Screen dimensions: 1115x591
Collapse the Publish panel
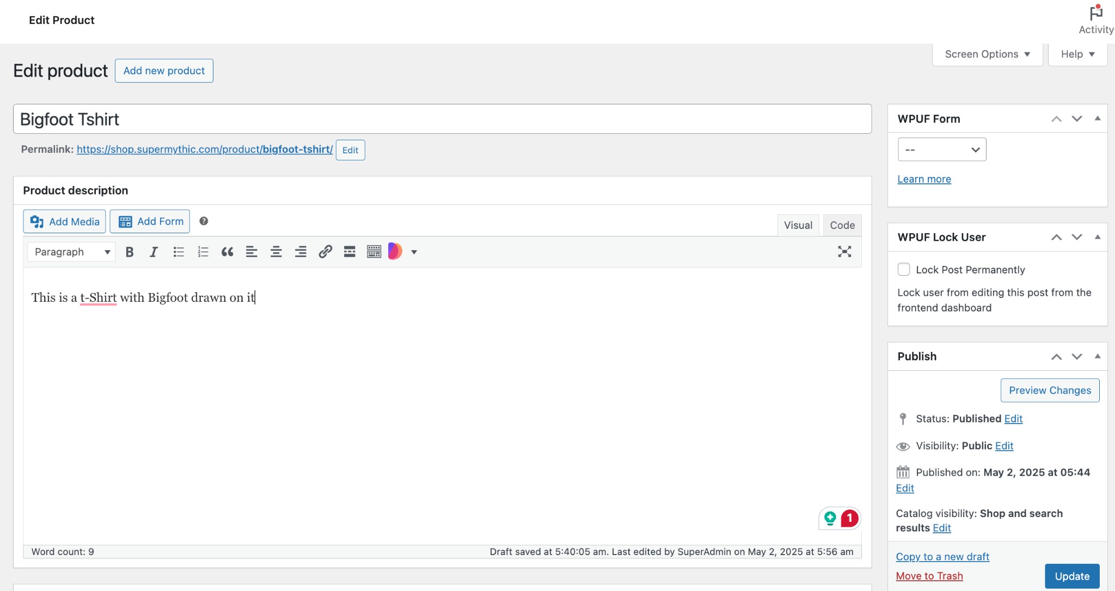[1098, 356]
